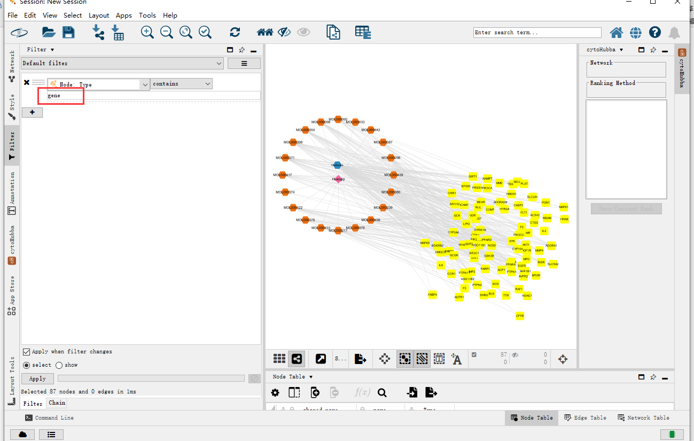Zoom in on the network
694x441 pixels.
pos(147,32)
